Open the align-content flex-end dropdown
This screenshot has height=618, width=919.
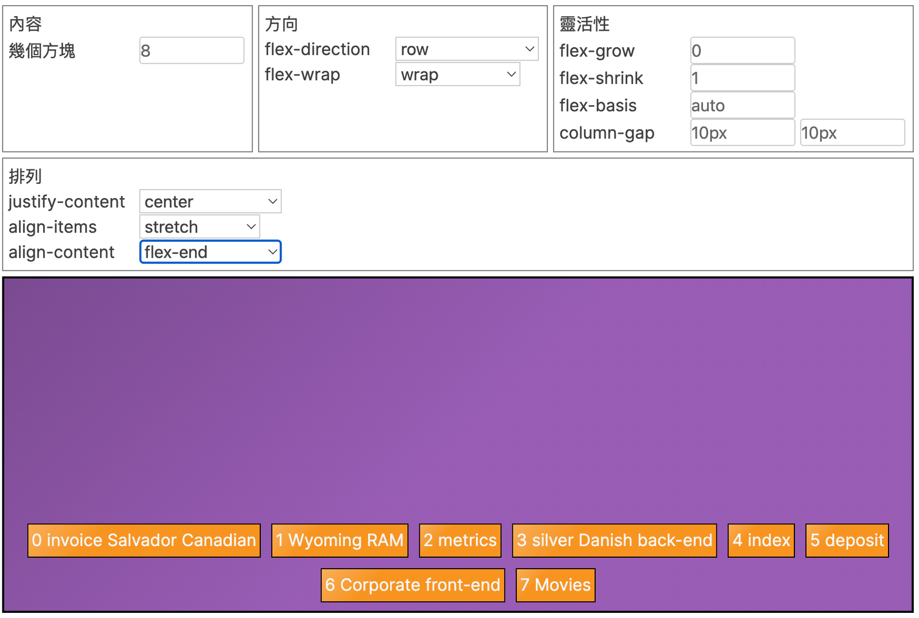click(210, 252)
